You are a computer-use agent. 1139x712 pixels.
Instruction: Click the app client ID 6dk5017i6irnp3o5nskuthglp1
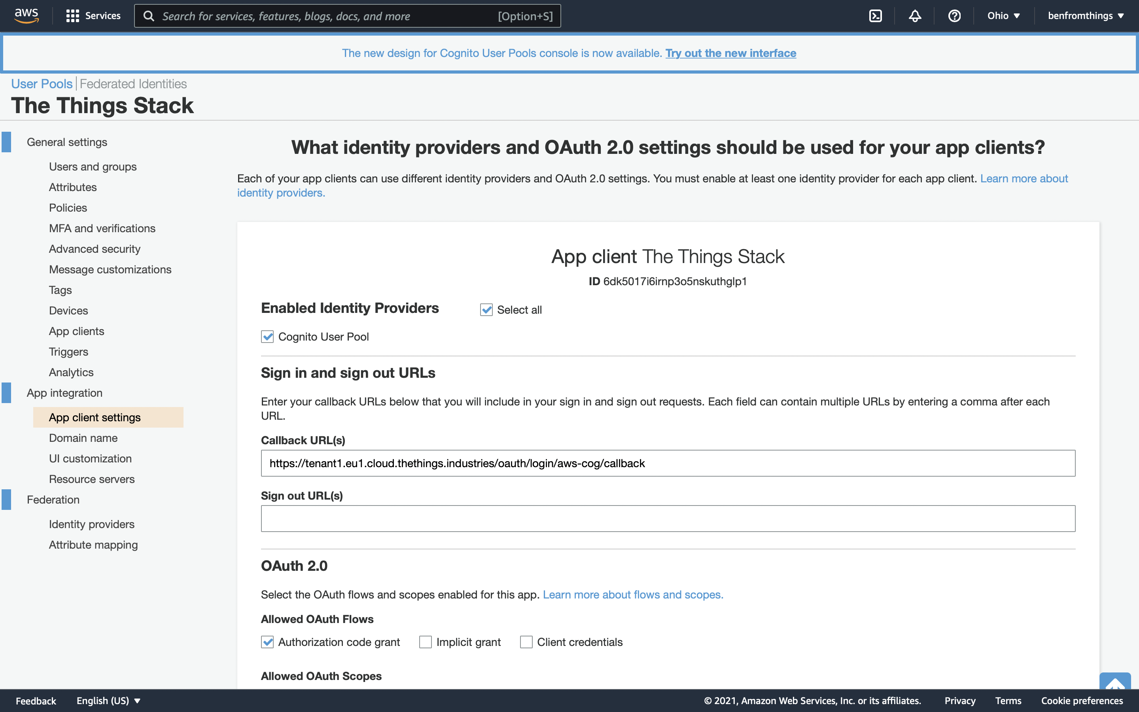(675, 282)
